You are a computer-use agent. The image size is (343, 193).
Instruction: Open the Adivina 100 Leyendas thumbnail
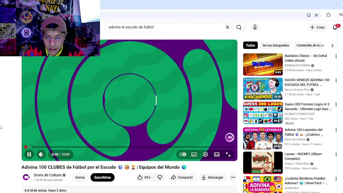click(263, 139)
